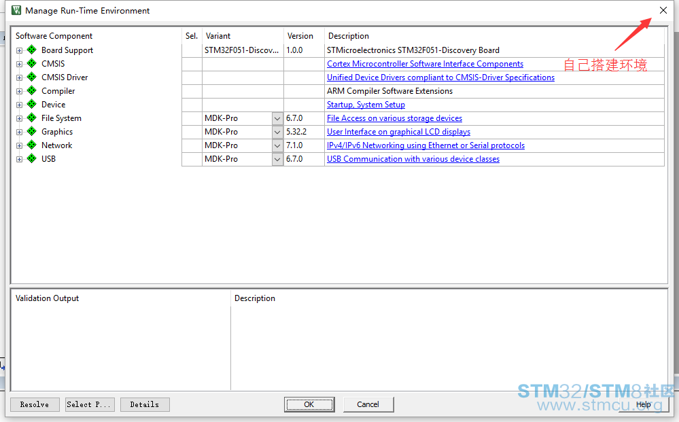Viewport: 679px width, 422px height.
Task: Expand the CMSIS tree node
Action: pyautogui.click(x=19, y=64)
